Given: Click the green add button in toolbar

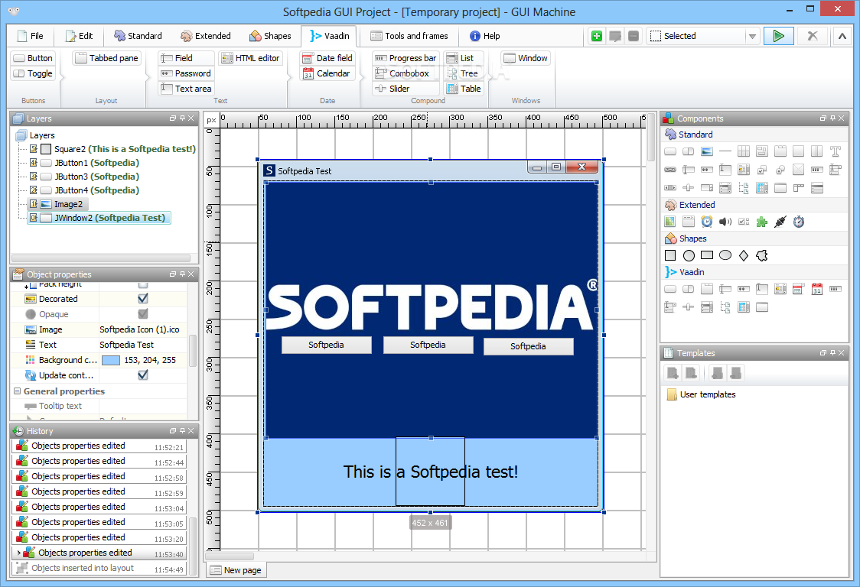Looking at the screenshot, I should pyautogui.click(x=597, y=36).
